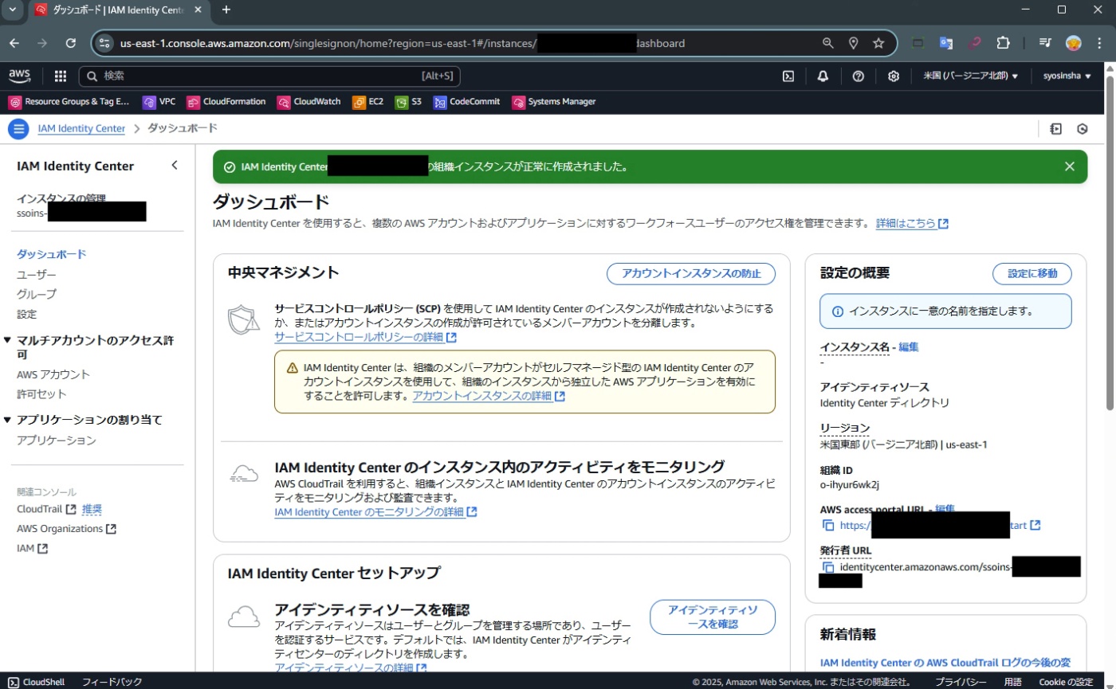The width and height of the screenshot is (1116, 689).
Task: Copy the 発行者 URL
Action: click(828, 567)
